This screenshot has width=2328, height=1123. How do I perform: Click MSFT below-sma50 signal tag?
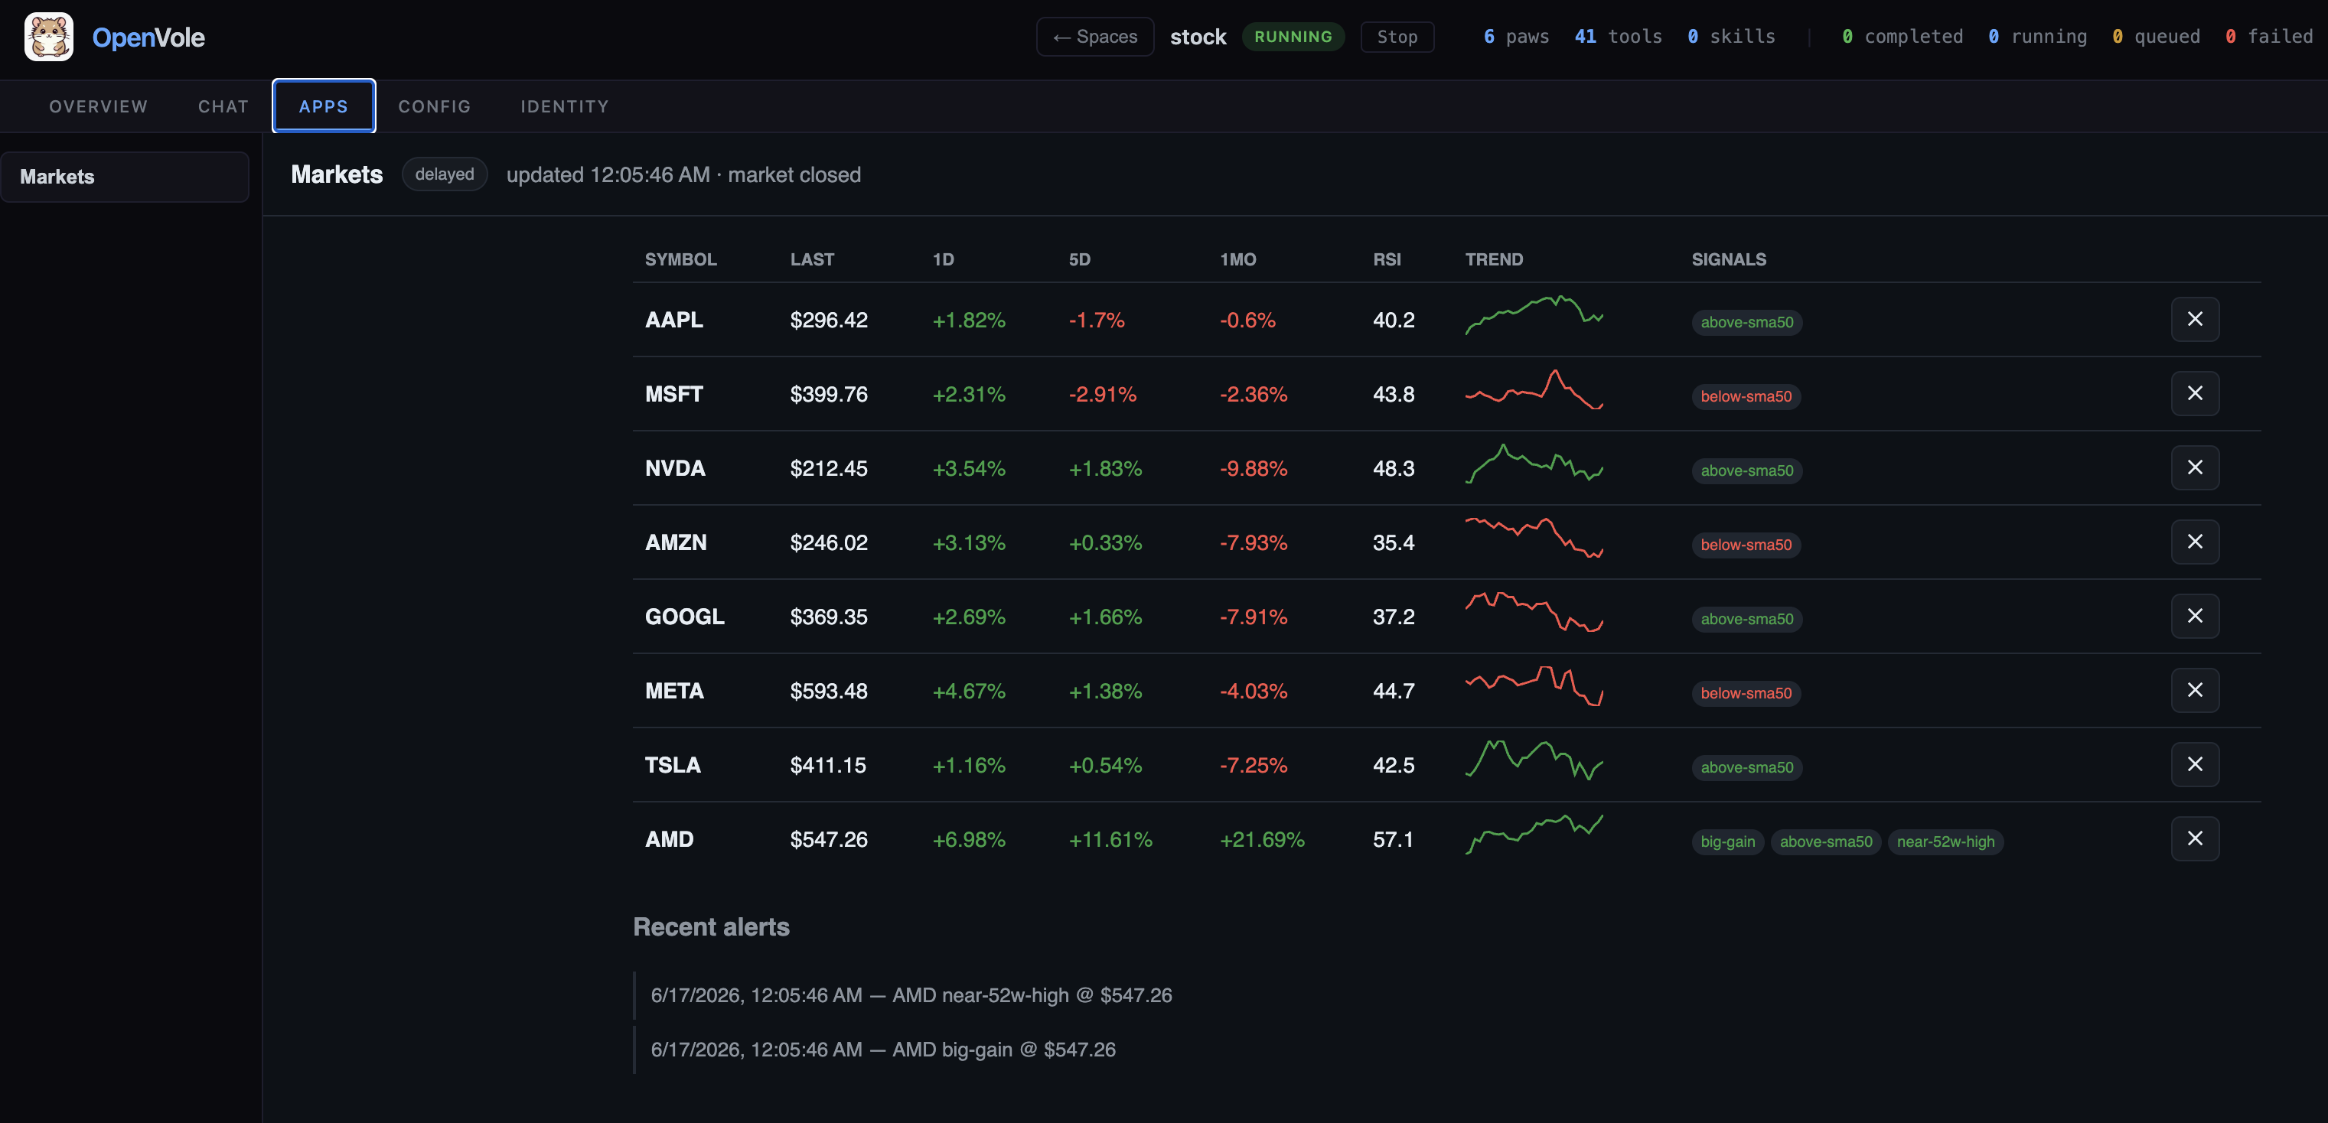pos(1745,396)
